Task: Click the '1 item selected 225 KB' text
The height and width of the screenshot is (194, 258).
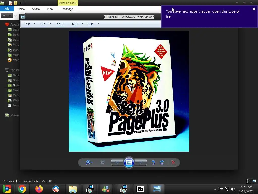Action: tap(36, 181)
